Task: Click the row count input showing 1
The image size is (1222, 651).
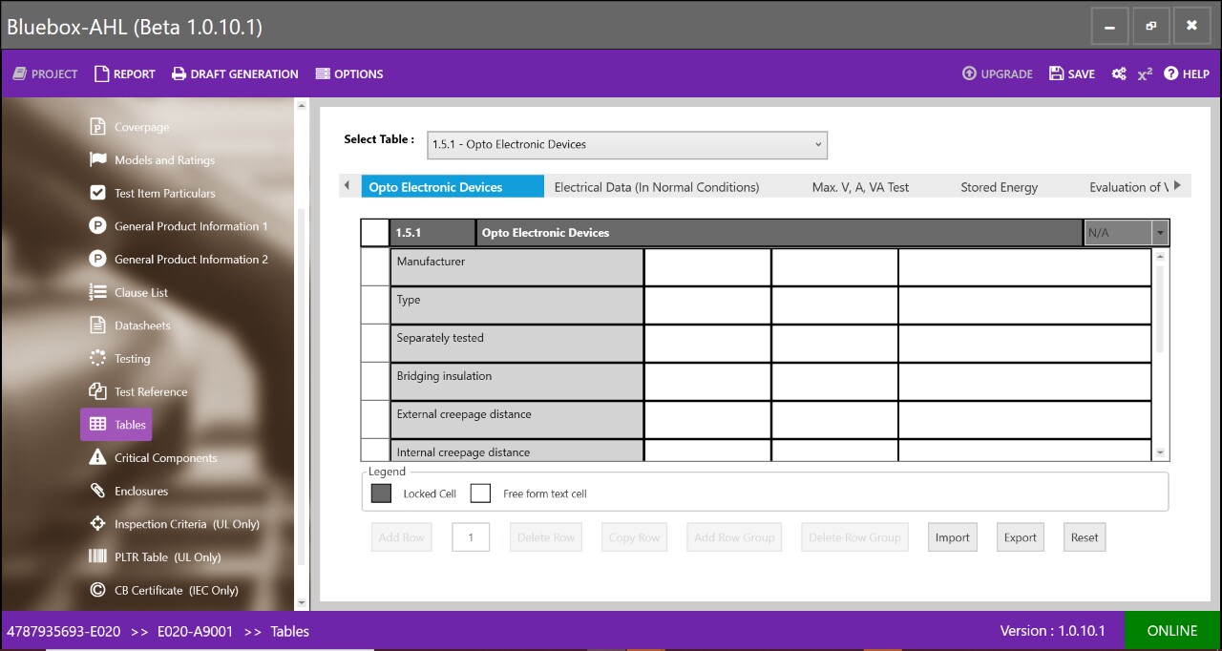Action: pyautogui.click(x=470, y=537)
